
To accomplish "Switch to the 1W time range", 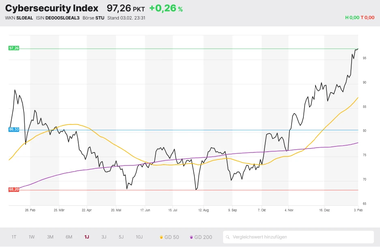I will pyautogui.click(x=32, y=237).
